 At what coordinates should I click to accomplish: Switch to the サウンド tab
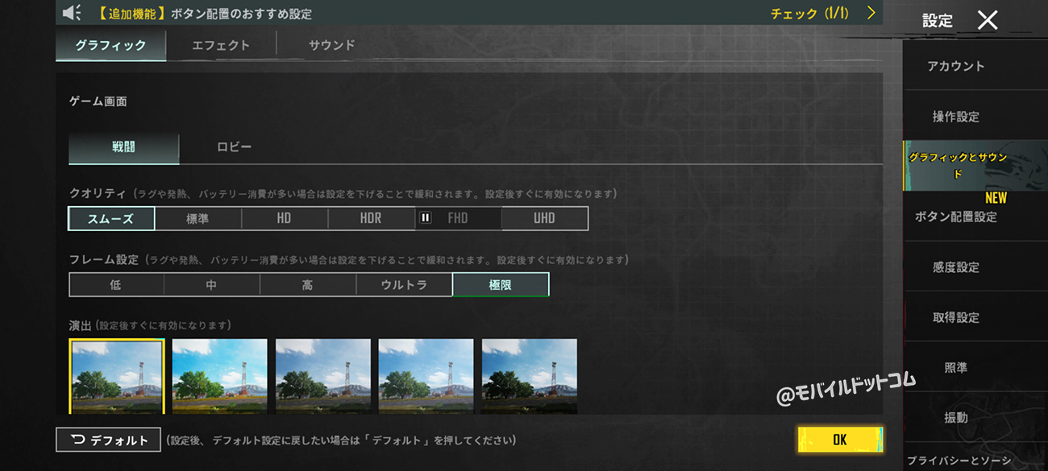(331, 46)
